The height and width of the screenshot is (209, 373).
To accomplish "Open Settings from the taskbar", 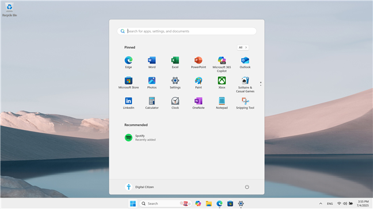I will 241,203.
